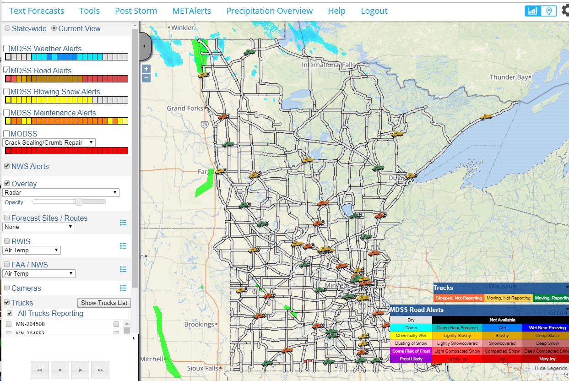
Task: Select the yellow truck southwest of Thunder Bay
Action: click(x=486, y=117)
